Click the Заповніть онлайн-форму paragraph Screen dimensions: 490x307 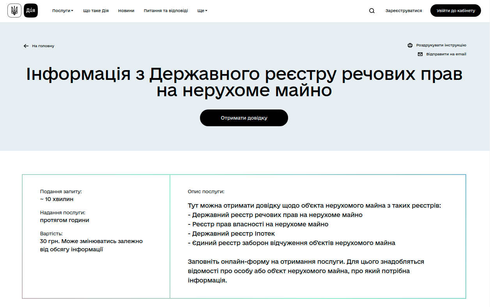click(306, 271)
